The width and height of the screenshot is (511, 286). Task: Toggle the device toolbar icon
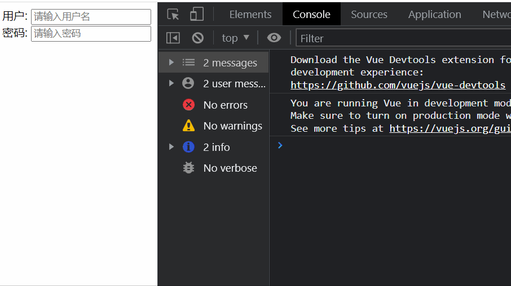[x=197, y=14]
